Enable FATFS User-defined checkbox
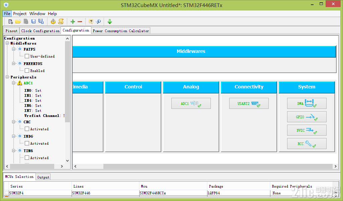This screenshot has width=343, height=201. tap(27, 56)
